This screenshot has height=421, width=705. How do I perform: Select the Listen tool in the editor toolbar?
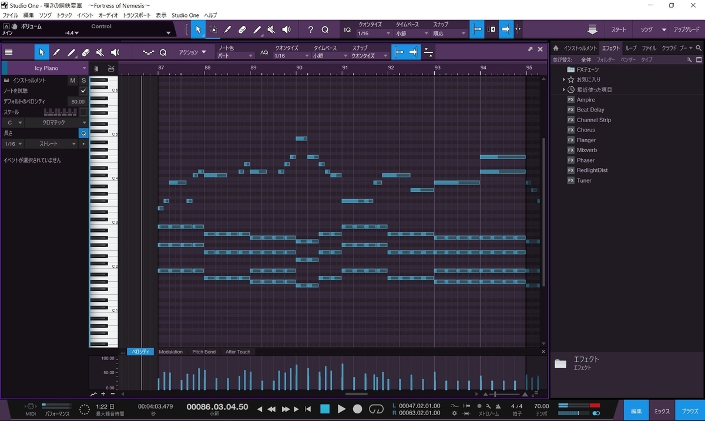tap(115, 52)
